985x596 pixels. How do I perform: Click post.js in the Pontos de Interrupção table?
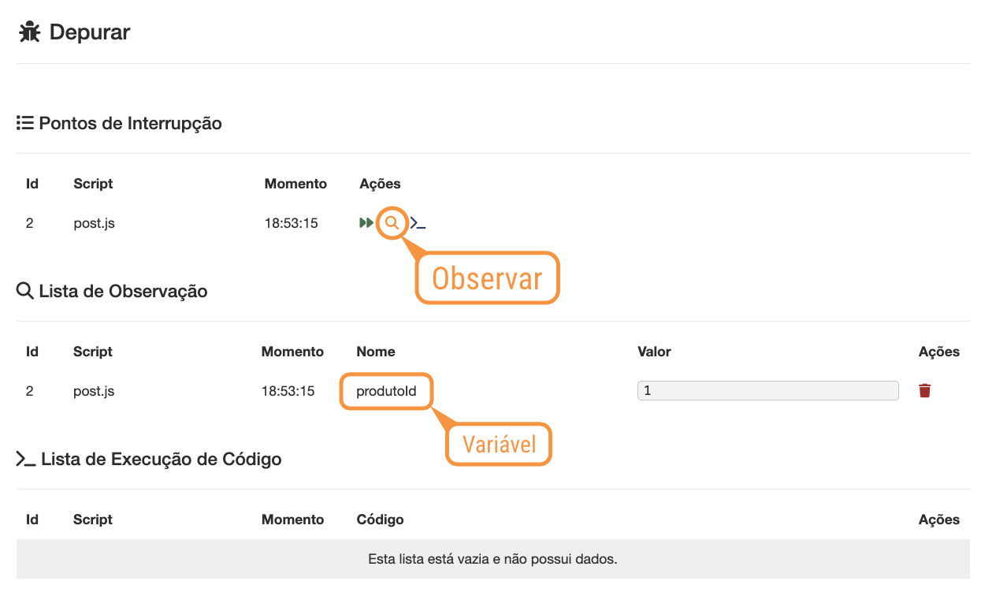pyautogui.click(x=94, y=223)
